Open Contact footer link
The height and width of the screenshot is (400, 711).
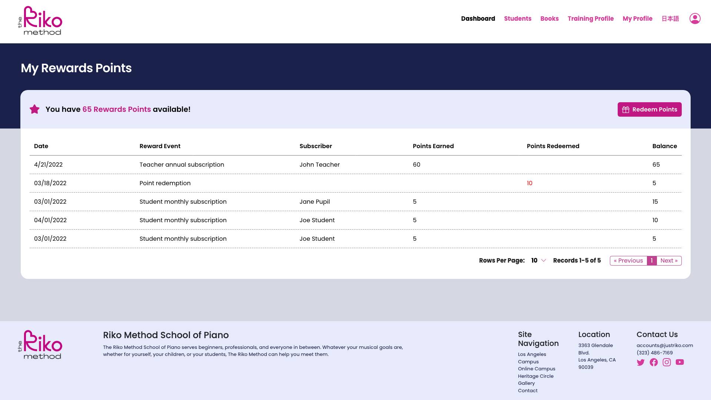click(527, 390)
